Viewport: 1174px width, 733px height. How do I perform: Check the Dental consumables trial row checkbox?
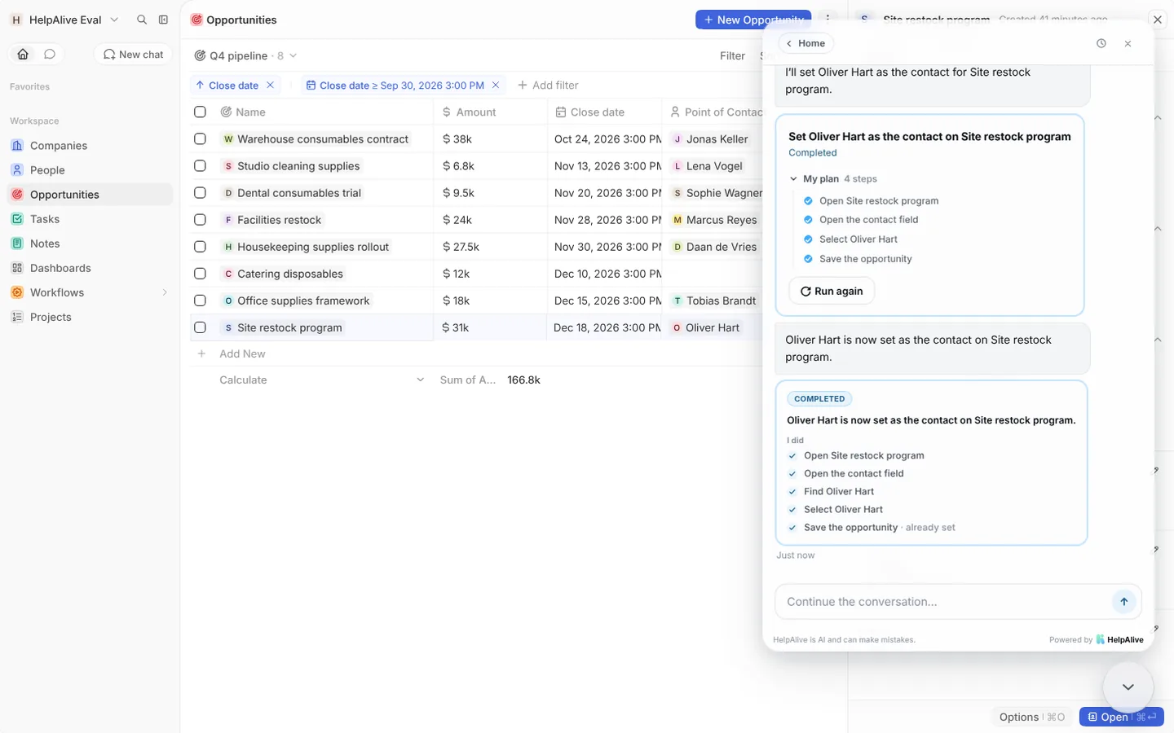click(x=200, y=193)
